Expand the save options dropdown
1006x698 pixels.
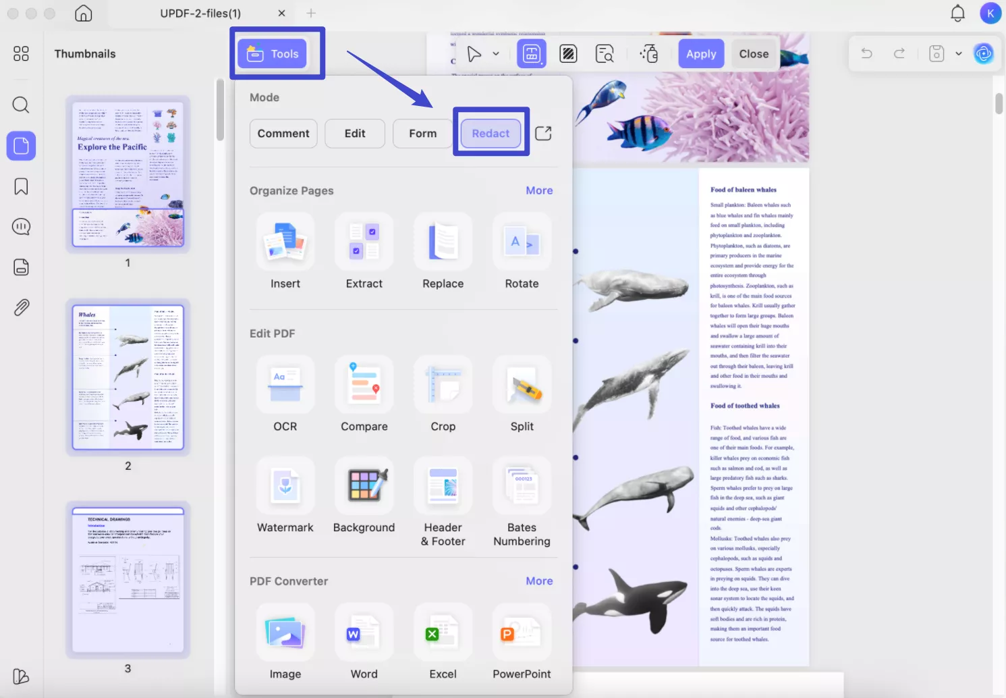point(958,53)
